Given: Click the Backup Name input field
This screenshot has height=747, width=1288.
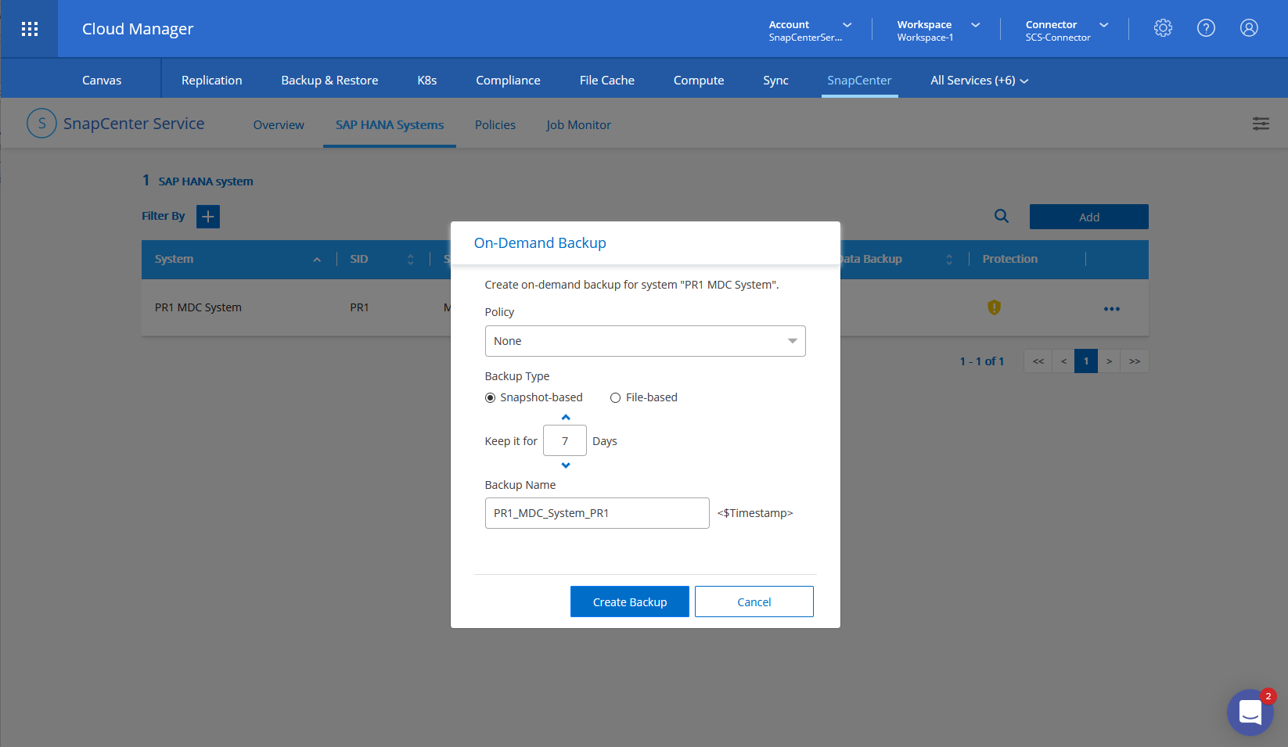Looking at the screenshot, I should [x=597, y=513].
